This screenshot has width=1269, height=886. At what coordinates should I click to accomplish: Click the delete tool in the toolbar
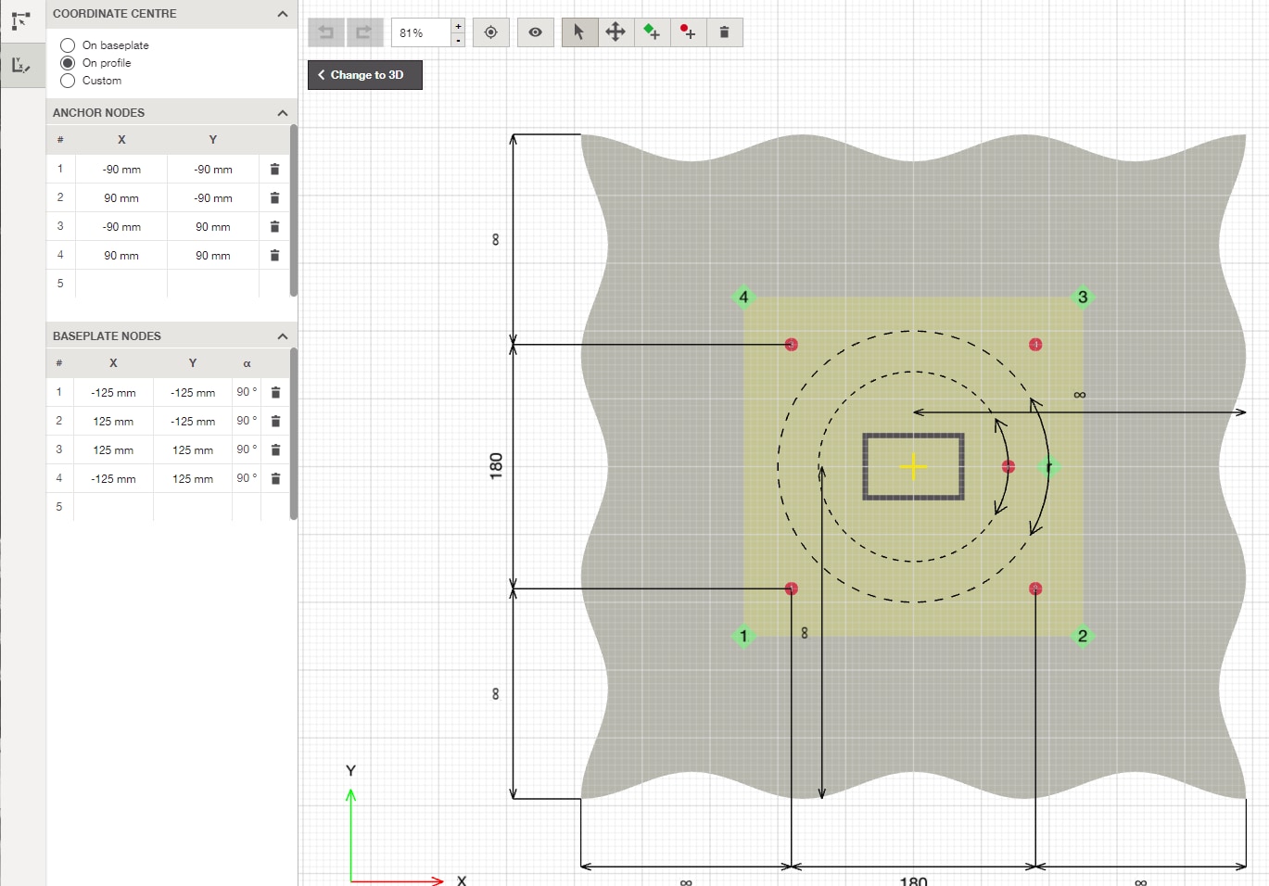click(x=725, y=32)
